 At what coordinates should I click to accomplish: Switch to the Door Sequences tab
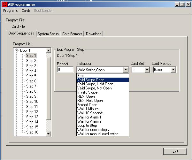click(x=21, y=33)
